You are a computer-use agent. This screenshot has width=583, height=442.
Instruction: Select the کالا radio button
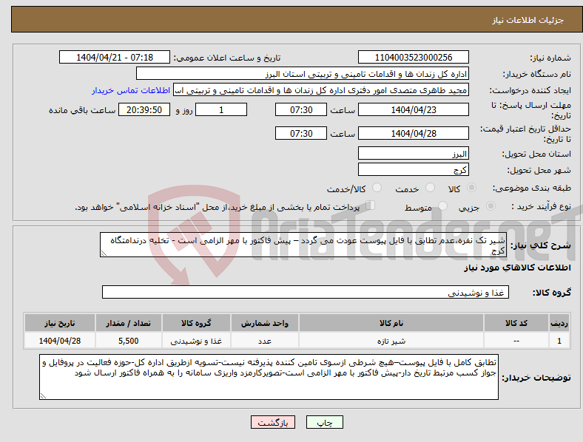471,188
